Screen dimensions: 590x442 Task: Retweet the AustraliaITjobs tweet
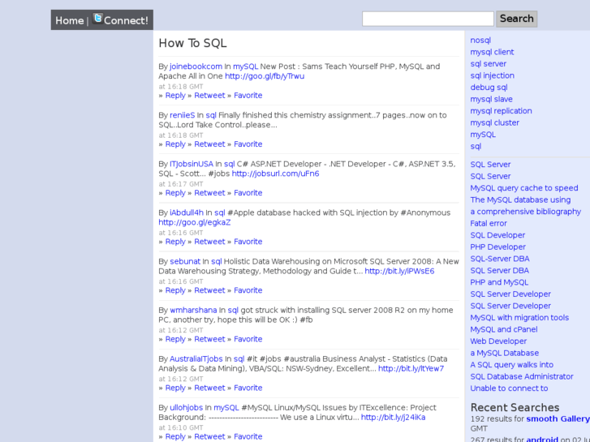tap(209, 388)
